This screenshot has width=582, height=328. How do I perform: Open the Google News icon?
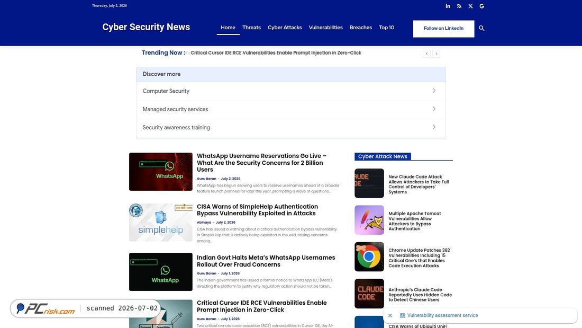481,6
